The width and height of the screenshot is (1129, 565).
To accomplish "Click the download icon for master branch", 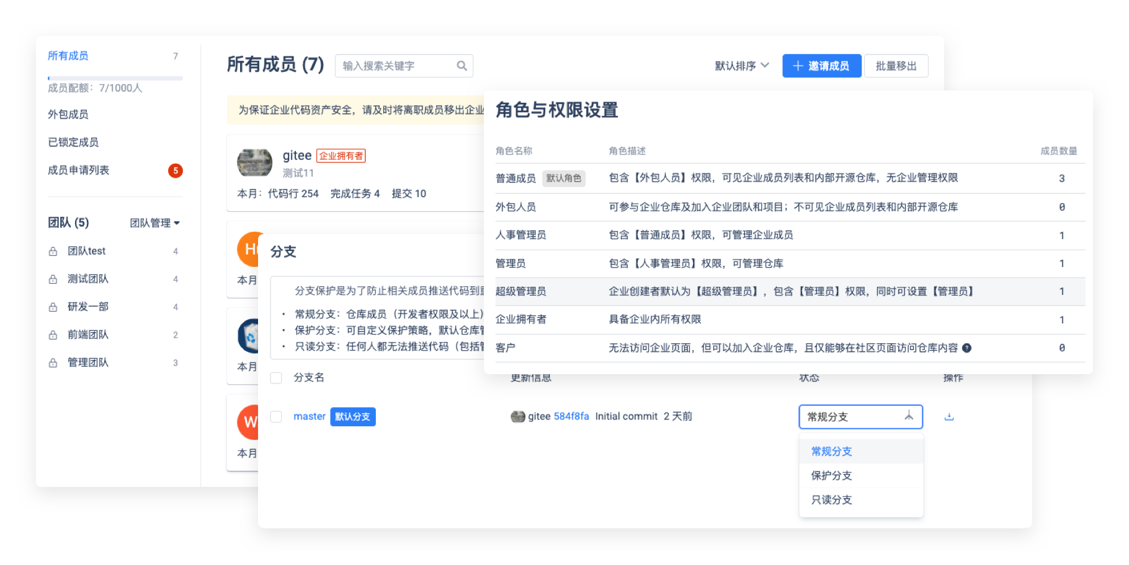I will [948, 417].
